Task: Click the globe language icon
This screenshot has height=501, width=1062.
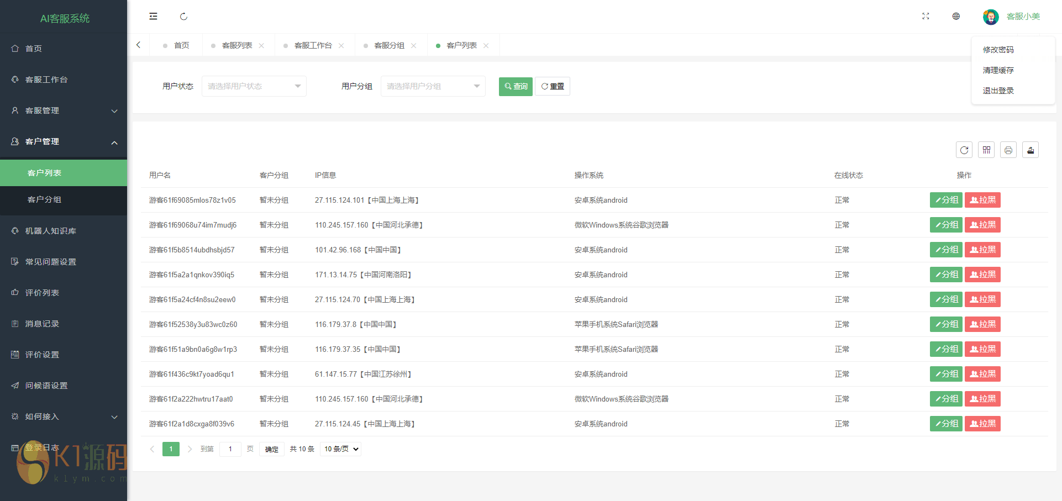Action: (x=956, y=17)
